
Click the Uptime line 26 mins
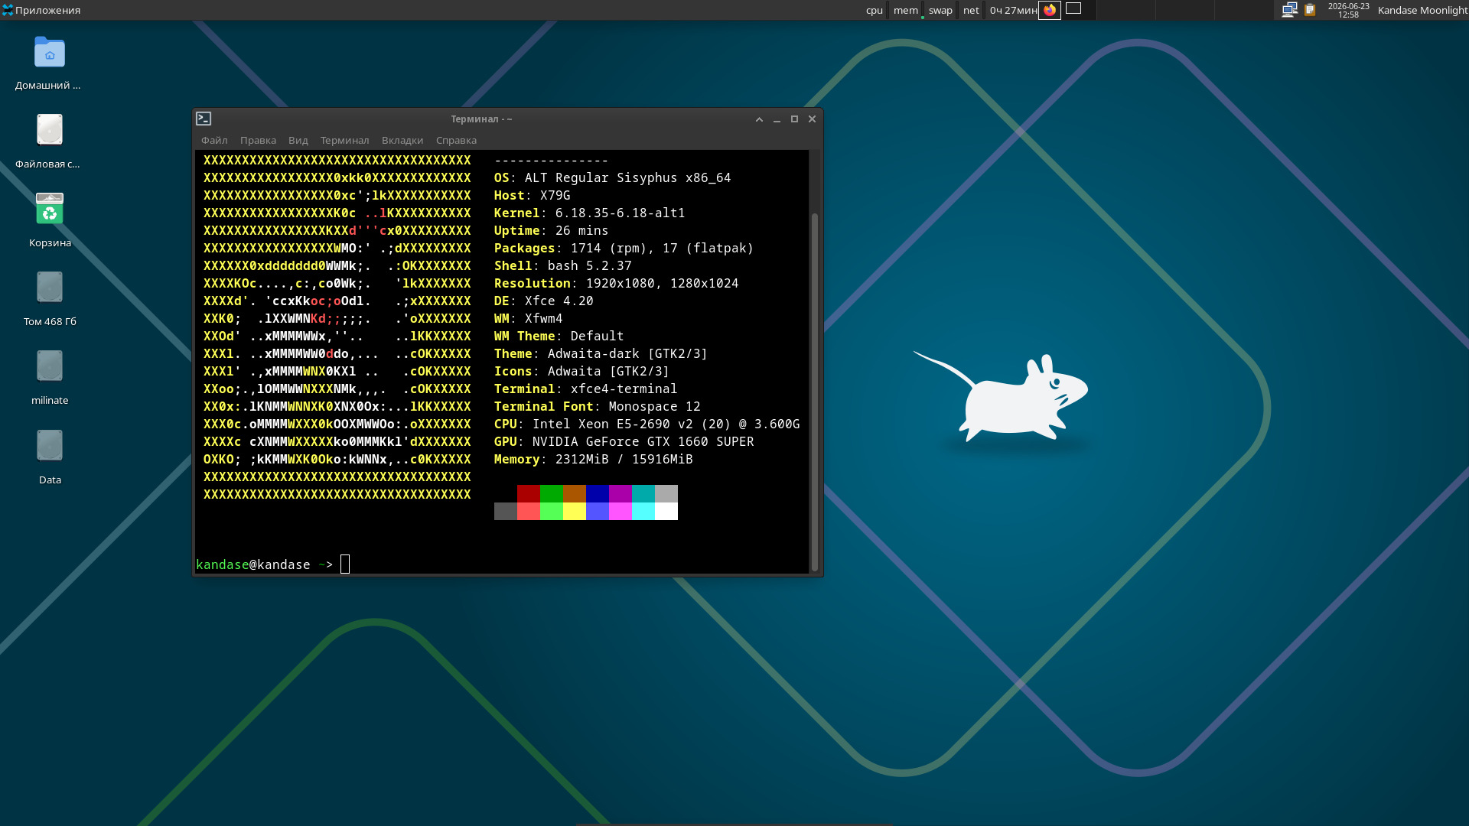click(551, 230)
